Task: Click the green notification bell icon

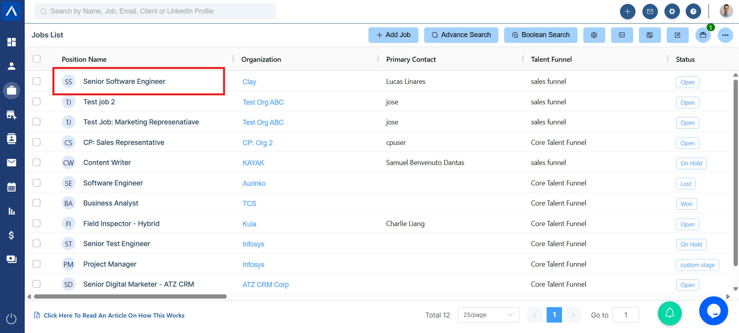Action: click(669, 313)
